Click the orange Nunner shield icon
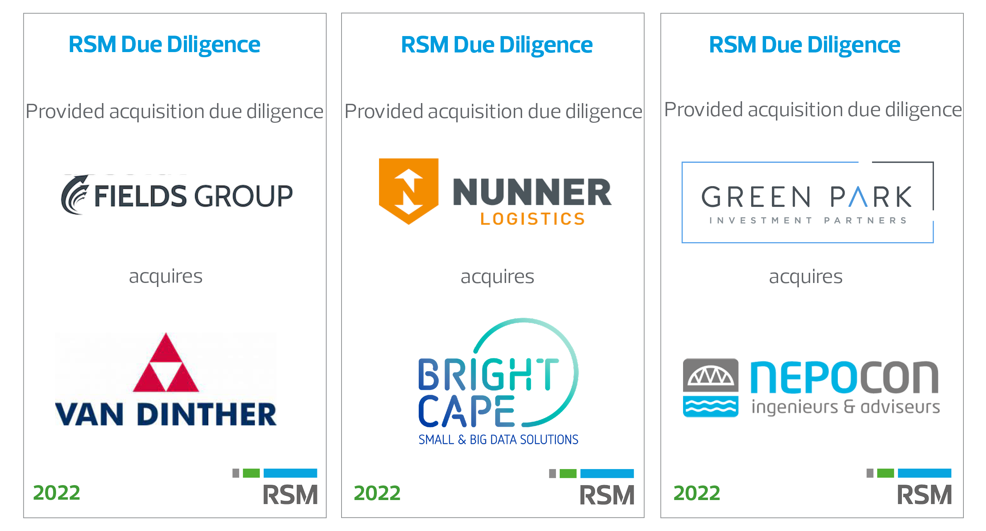This screenshot has width=986, height=531. (409, 190)
